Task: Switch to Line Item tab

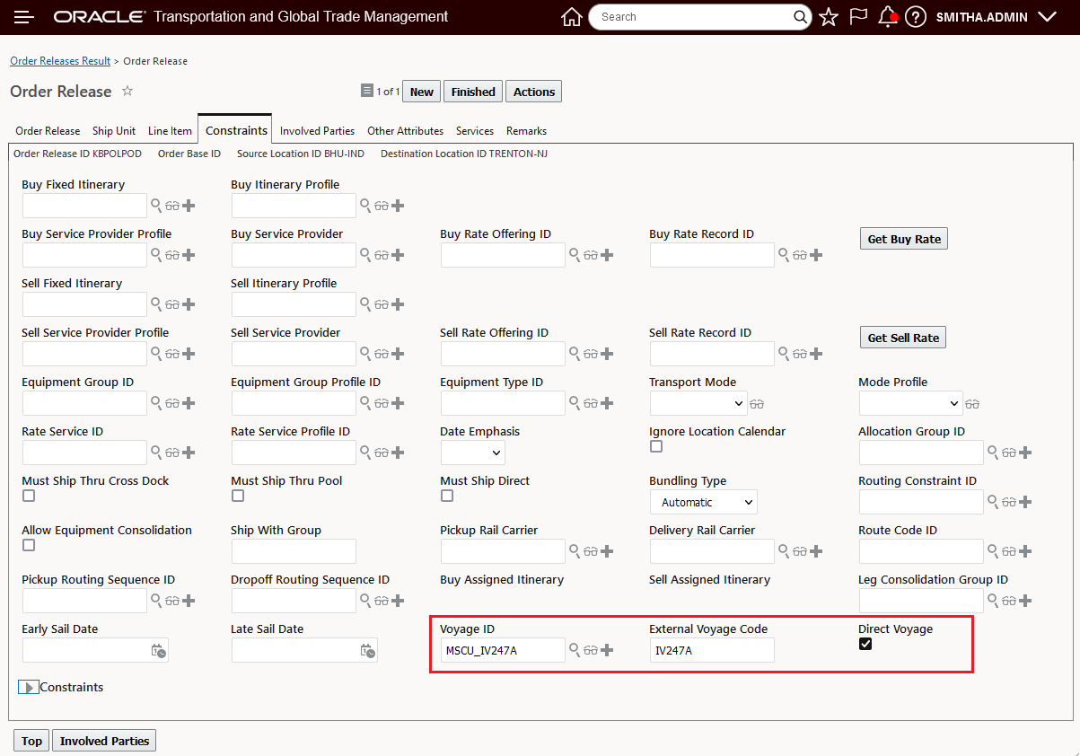Action: 170,131
